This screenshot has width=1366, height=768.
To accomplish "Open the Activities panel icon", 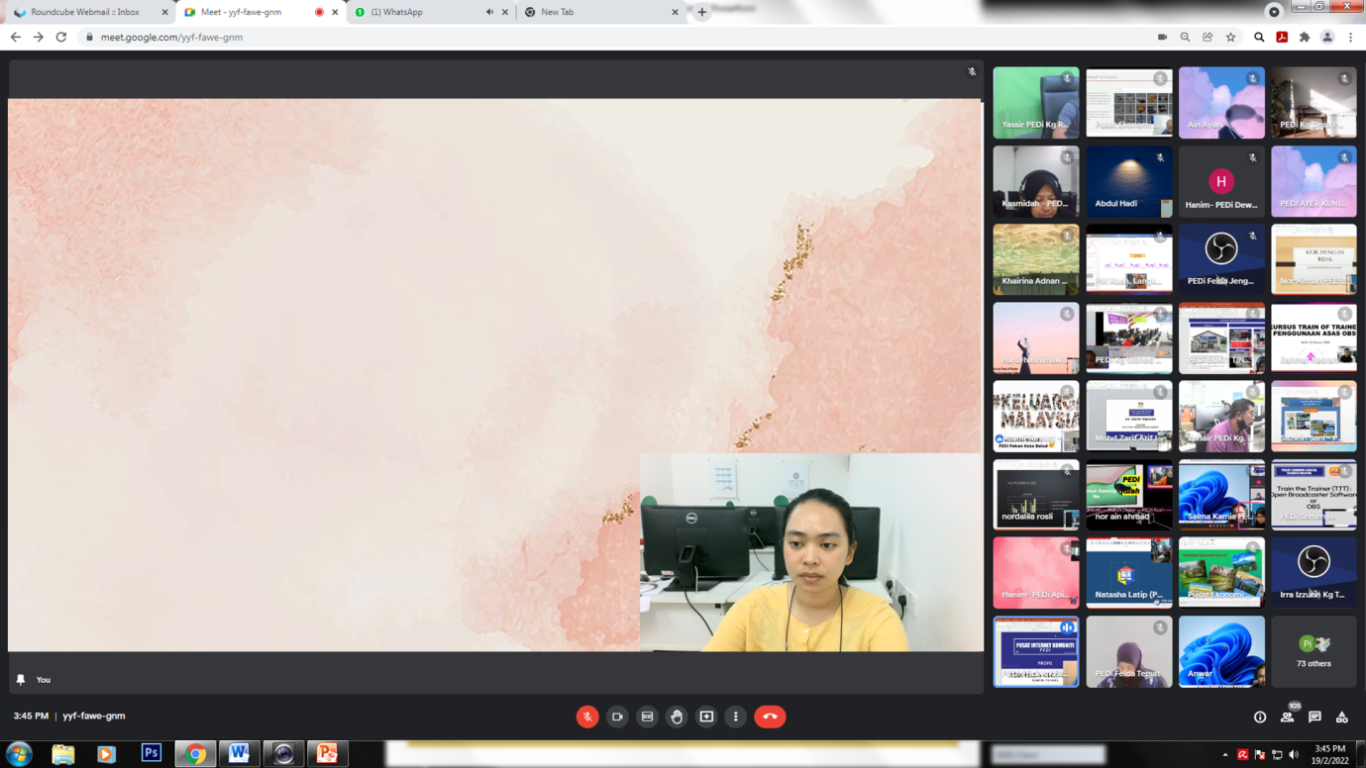I will coord(1342,717).
